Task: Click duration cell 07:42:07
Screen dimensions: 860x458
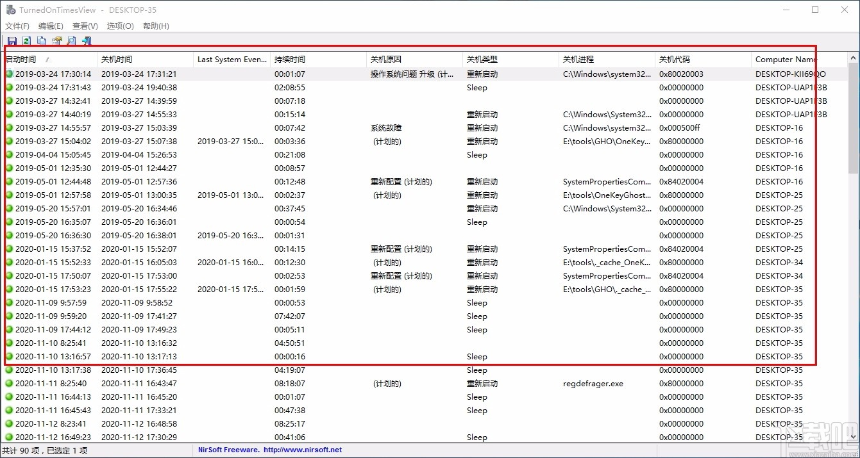Action: 290,316
